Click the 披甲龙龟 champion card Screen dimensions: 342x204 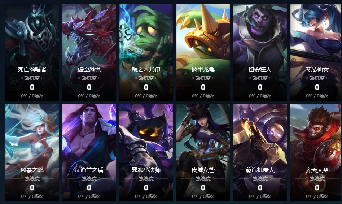(203, 52)
